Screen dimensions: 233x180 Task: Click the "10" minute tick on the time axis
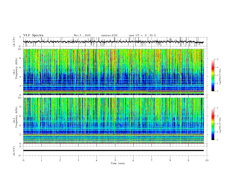[207, 160]
